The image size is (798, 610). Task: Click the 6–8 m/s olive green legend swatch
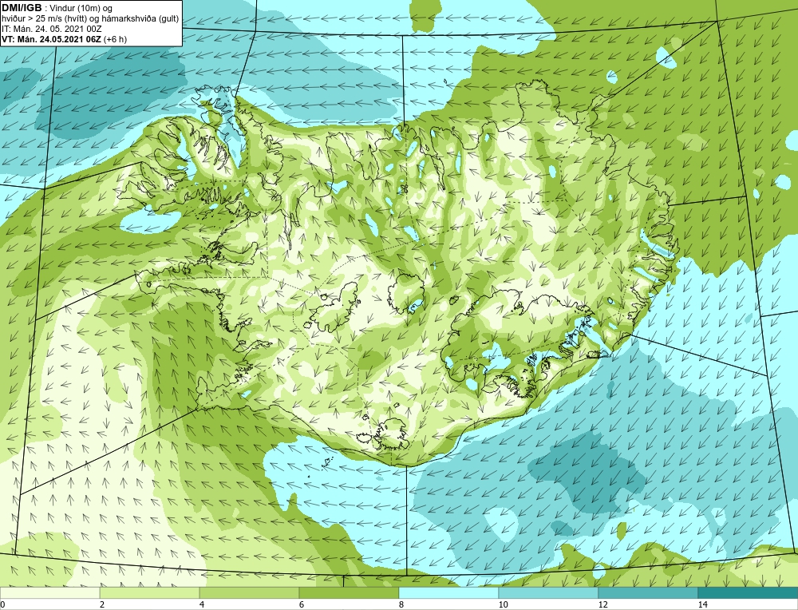click(x=350, y=592)
